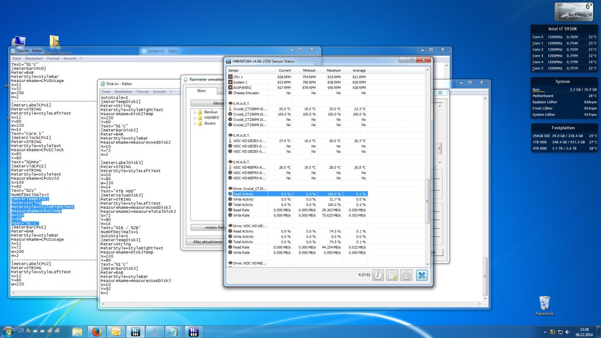Screen dimensions: 601x338
Task: Expand the BenGun folder in Rainmeter tree
Action: (195, 112)
